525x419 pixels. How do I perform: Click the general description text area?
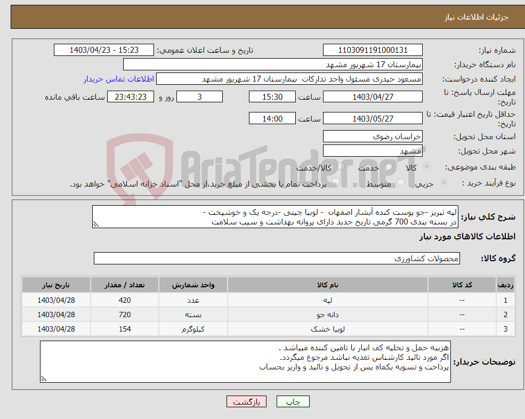coord(275,217)
